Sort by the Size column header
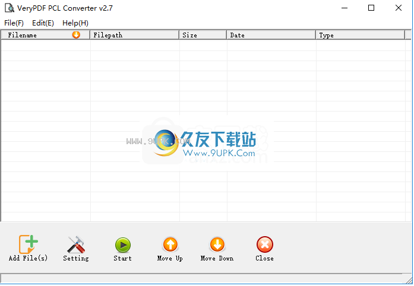414x286 pixels. (x=203, y=35)
